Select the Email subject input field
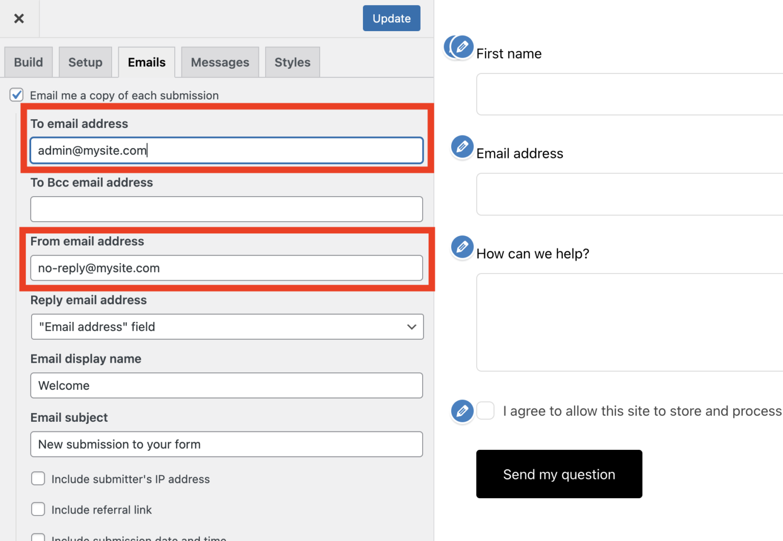Viewport: 783px width, 541px height. pyautogui.click(x=226, y=444)
